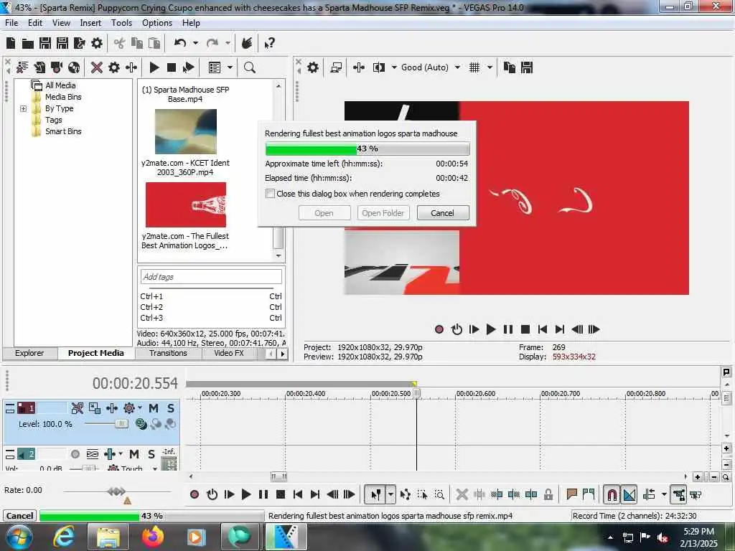Open the Insert menu

pyautogui.click(x=90, y=22)
